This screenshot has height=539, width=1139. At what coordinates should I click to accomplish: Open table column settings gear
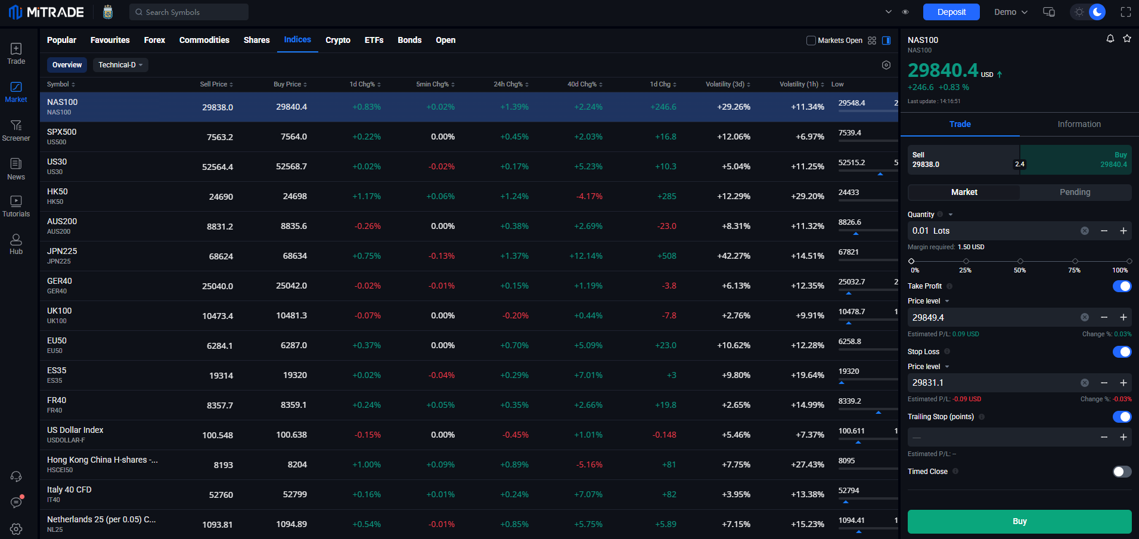pyautogui.click(x=886, y=65)
